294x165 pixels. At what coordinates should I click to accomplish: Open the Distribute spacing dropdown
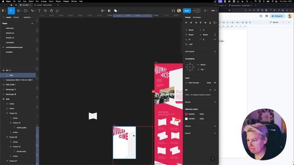(x=215, y=23)
